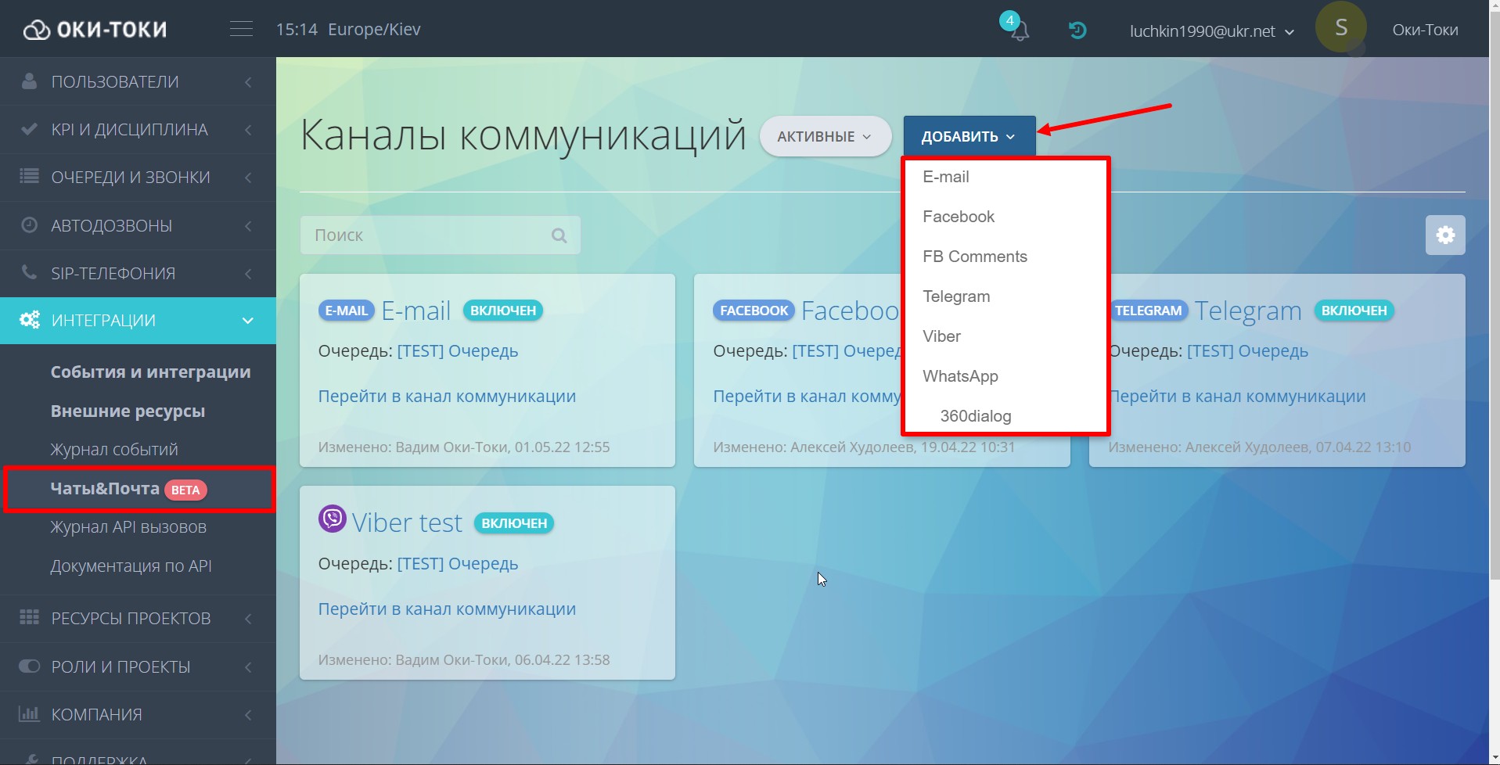Screen dimensions: 1500x765
Task: Go to communication channel on Telegram card
Action: (x=1238, y=396)
